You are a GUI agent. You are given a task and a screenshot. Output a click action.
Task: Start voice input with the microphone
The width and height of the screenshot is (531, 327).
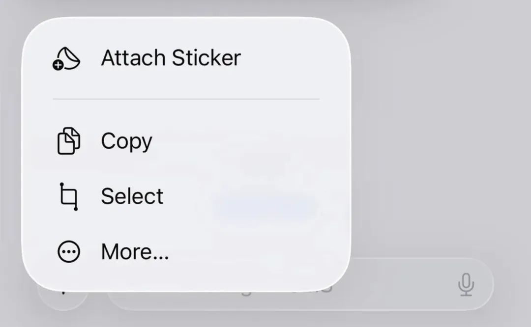click(466, 284)
